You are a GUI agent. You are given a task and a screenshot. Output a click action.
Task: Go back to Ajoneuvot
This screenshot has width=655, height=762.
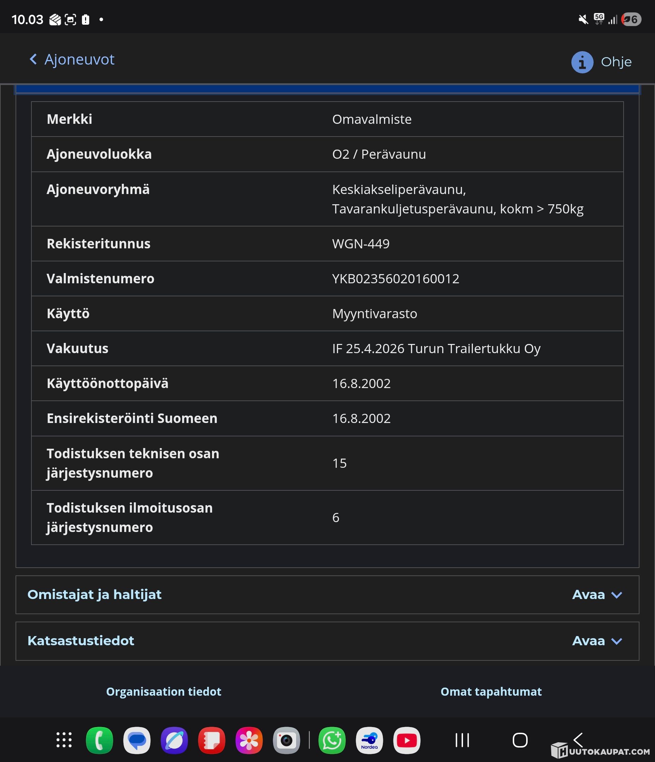(x=72, y=59)
